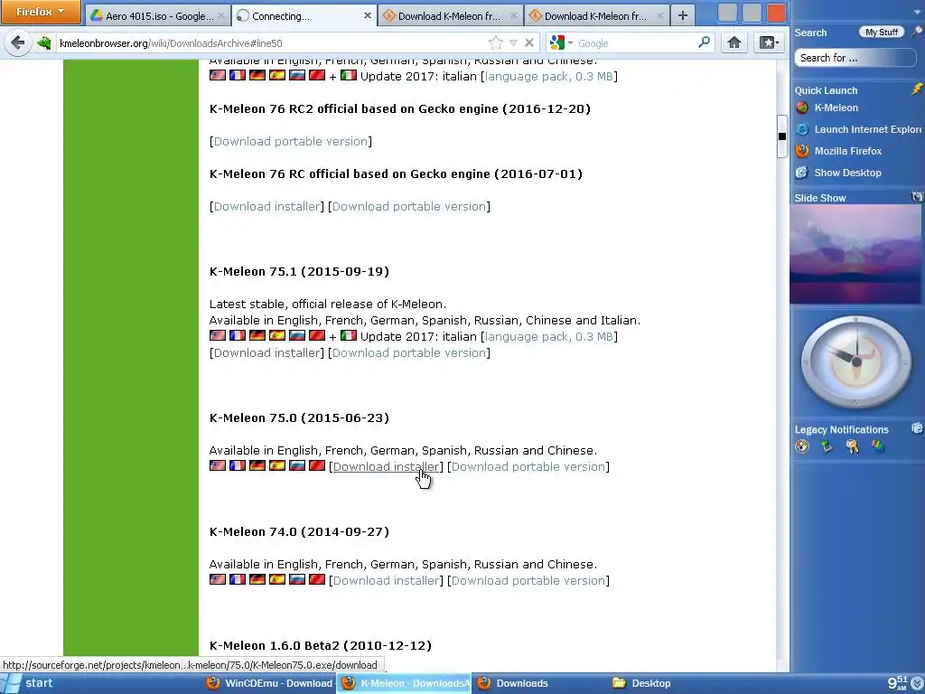Launch K-Meleon from Quick Launch
This screenshot has width=925, height=694.
827,108
